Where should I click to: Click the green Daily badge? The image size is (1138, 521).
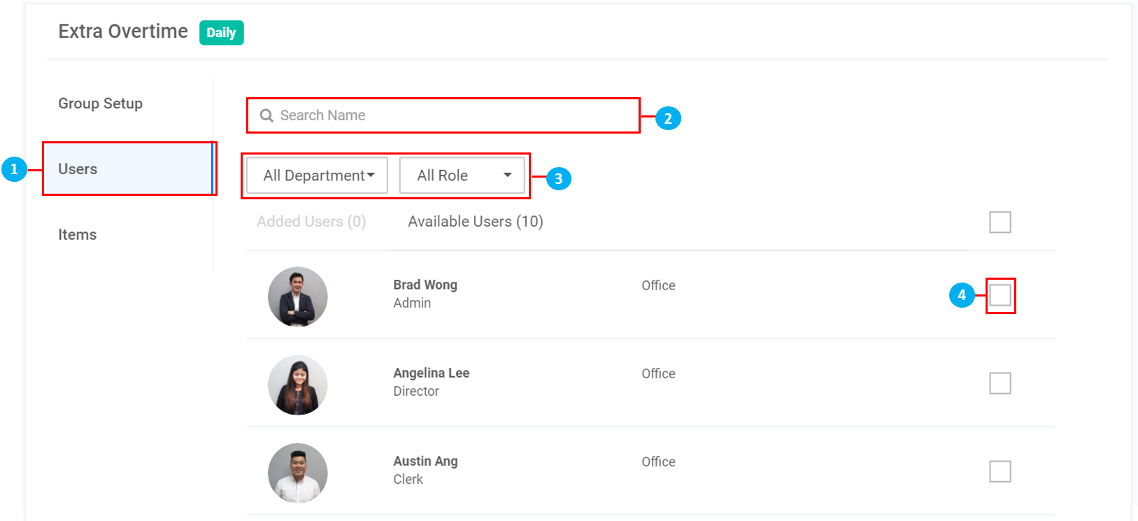pyautogui.click(x=221, y=33)
